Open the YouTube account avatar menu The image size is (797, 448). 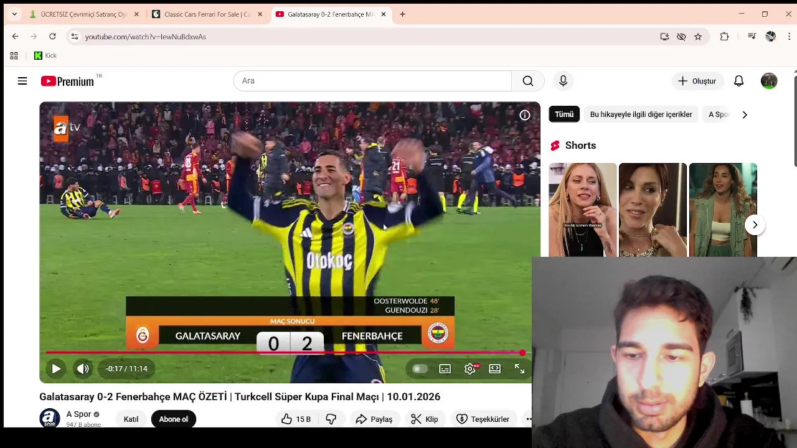coord(769,81)
